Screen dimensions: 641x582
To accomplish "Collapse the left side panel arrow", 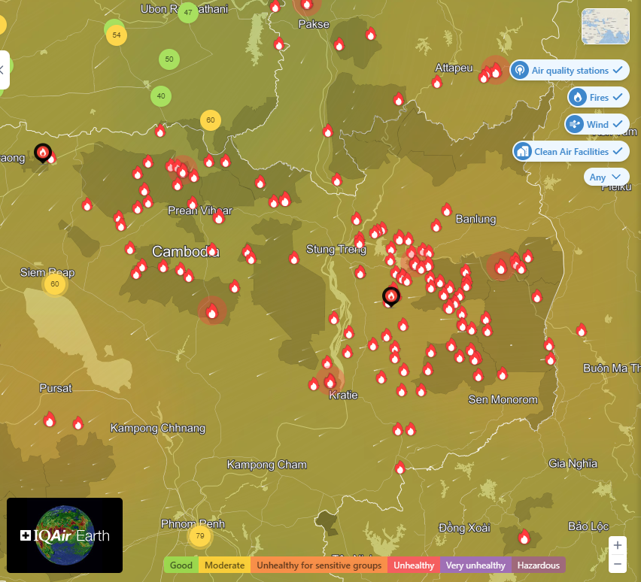I will (x=2, y=70).
